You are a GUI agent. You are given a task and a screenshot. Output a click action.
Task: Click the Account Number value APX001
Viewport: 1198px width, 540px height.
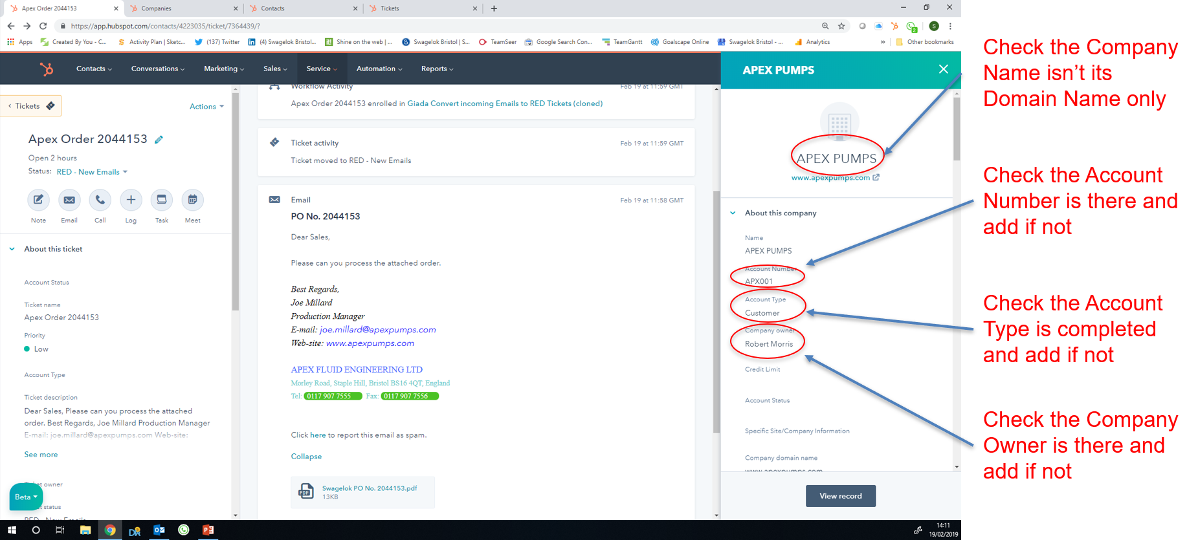coord(759,281)
